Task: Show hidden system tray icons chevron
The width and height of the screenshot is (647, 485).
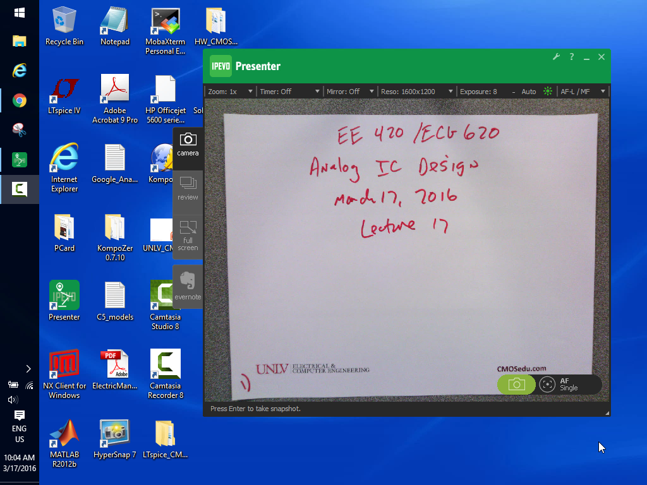Action: pos(28,369)
